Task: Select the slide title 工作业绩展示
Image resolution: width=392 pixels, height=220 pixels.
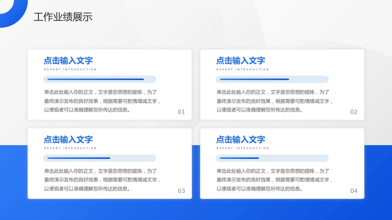Action: [63, 17]
